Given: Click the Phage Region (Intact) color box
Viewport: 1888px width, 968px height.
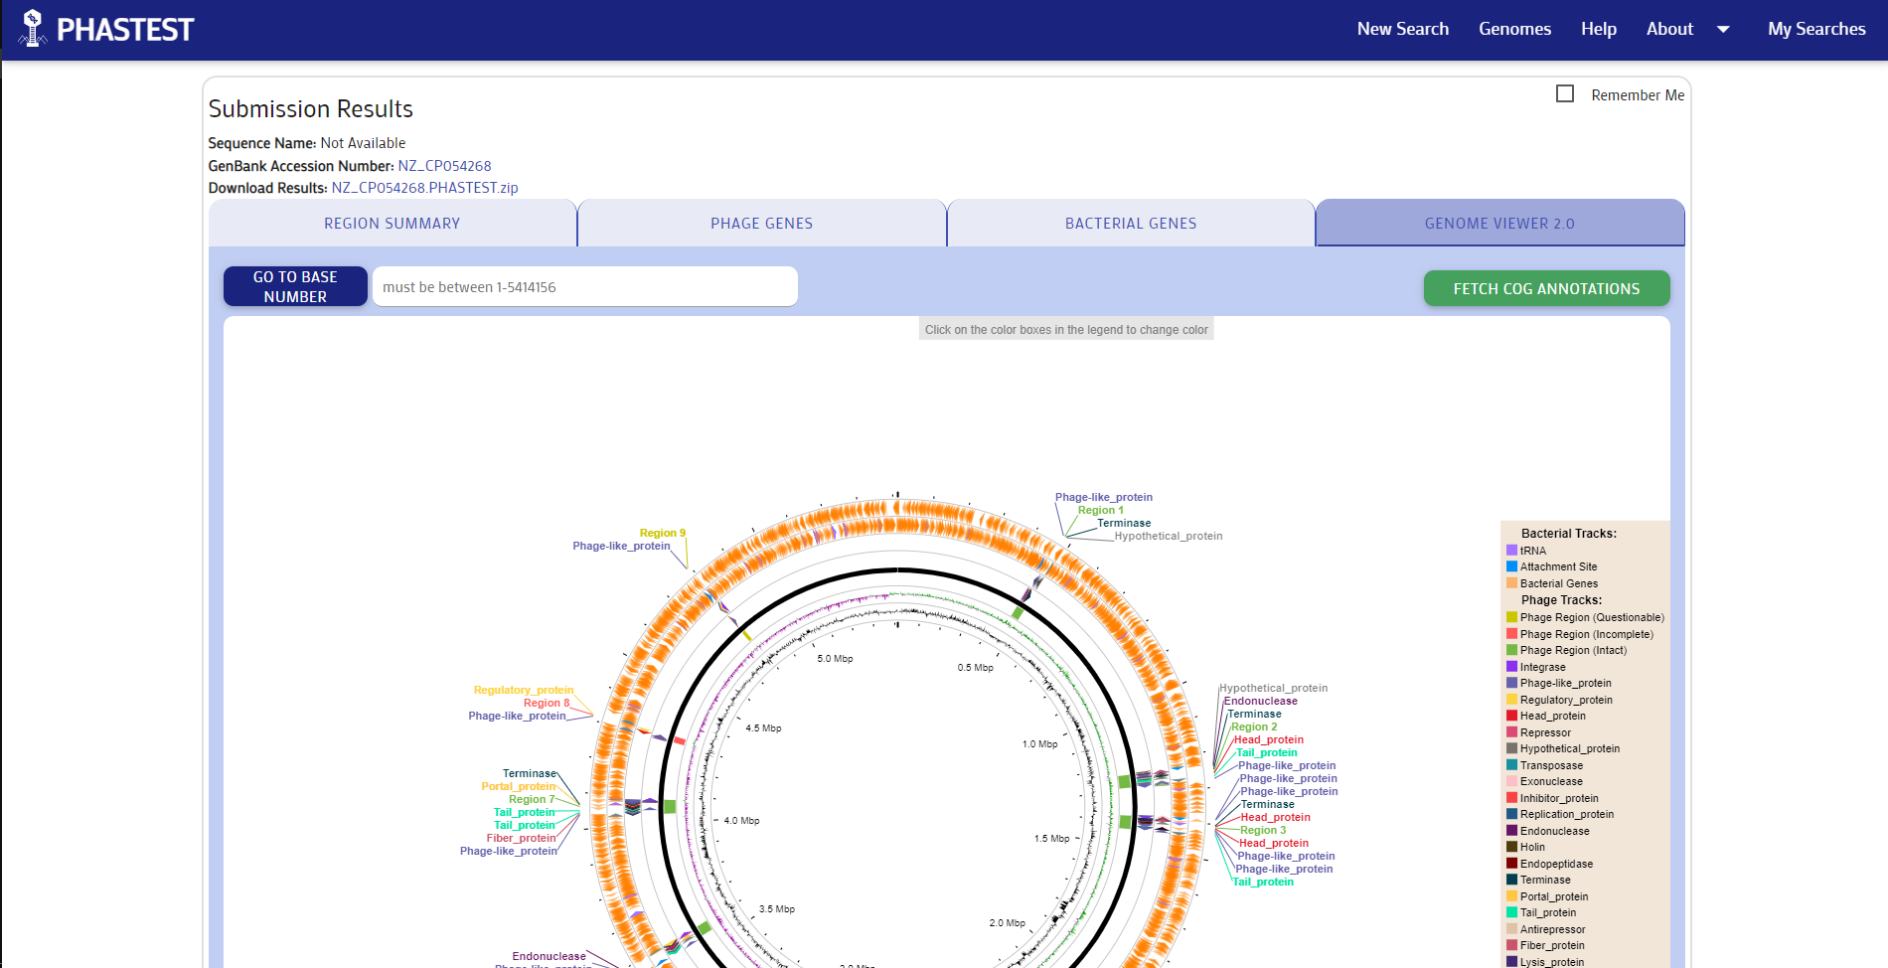Looking at the screenshot, I should 1511,650.
